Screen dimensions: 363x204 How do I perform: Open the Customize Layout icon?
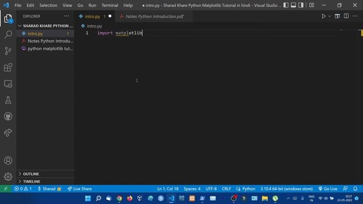coord(311,5)
